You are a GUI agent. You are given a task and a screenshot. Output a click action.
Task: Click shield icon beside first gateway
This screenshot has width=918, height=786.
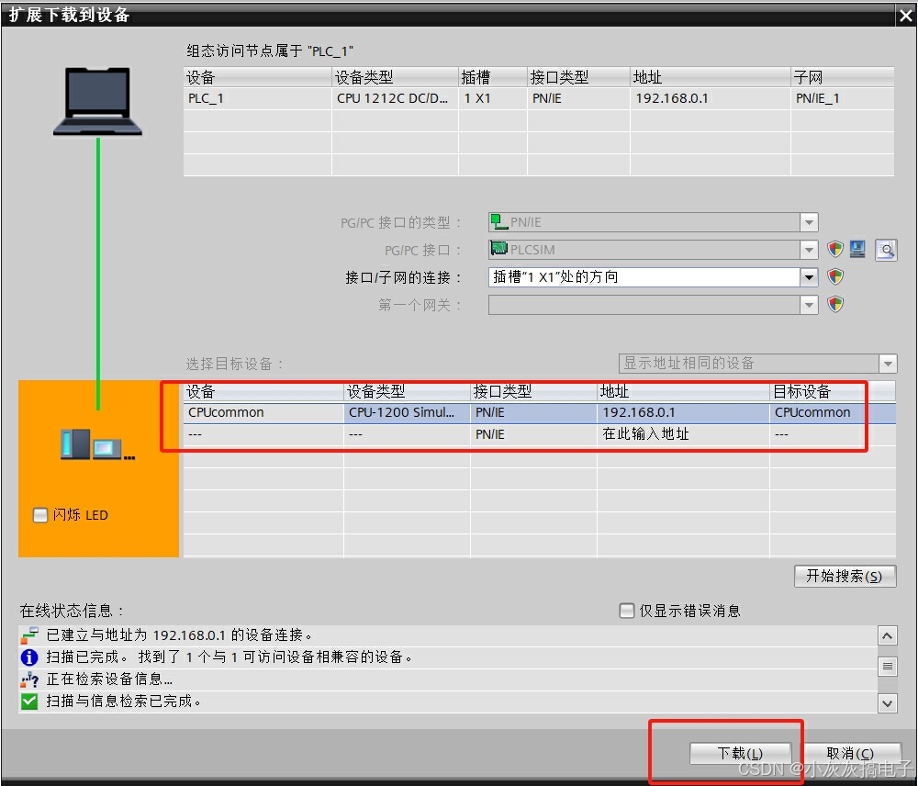[x=834, y=304]
